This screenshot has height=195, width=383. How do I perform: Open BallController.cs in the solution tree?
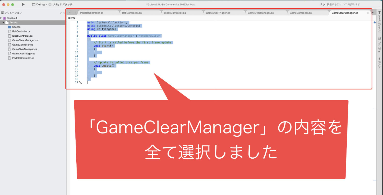point(21,31)
